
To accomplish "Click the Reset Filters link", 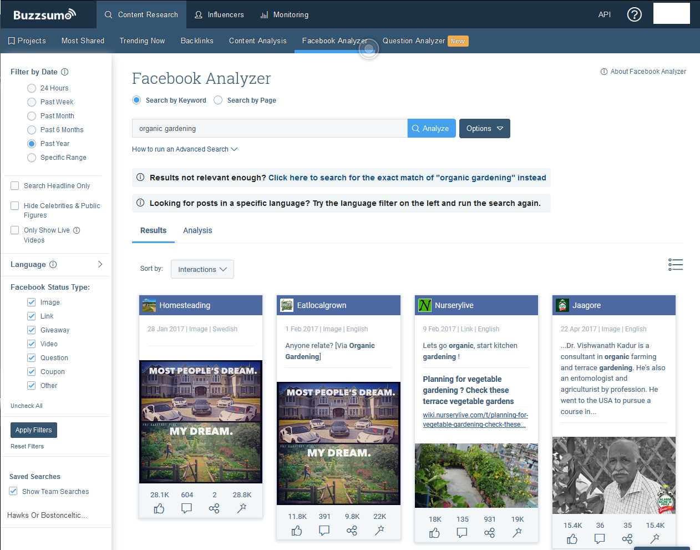I will coord(27,446).
